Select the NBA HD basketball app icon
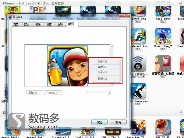The width and height of the screenshot is (184, 138). pyautogui.click(x=163, y=127)
